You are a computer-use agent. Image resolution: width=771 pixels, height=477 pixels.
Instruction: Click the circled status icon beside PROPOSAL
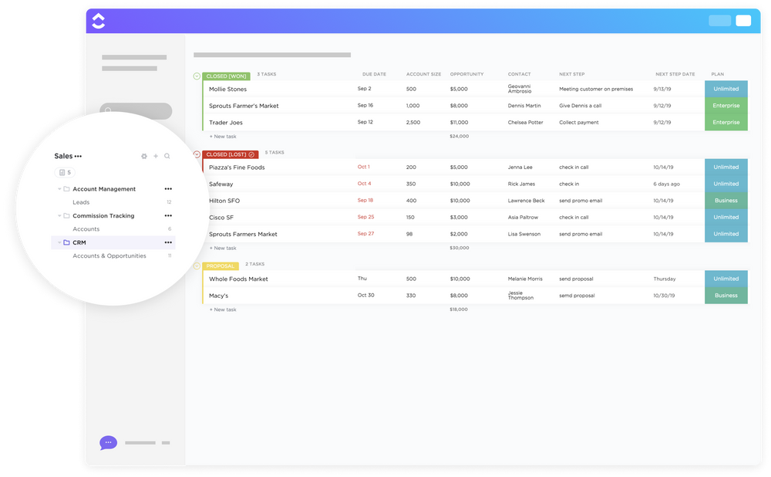197,265
